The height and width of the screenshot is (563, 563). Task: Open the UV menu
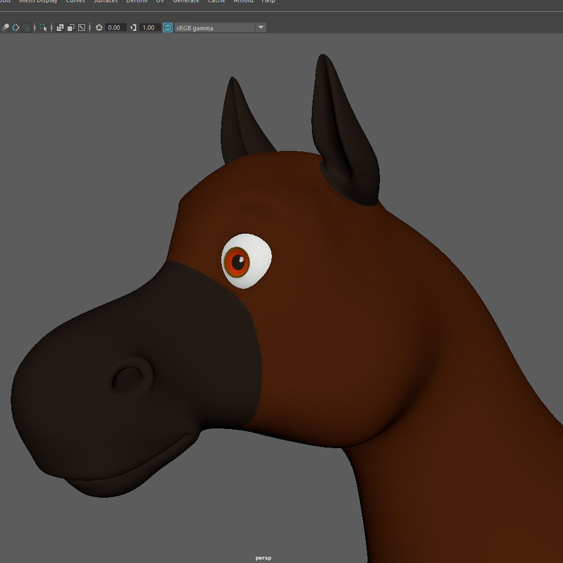coord(160,2)
